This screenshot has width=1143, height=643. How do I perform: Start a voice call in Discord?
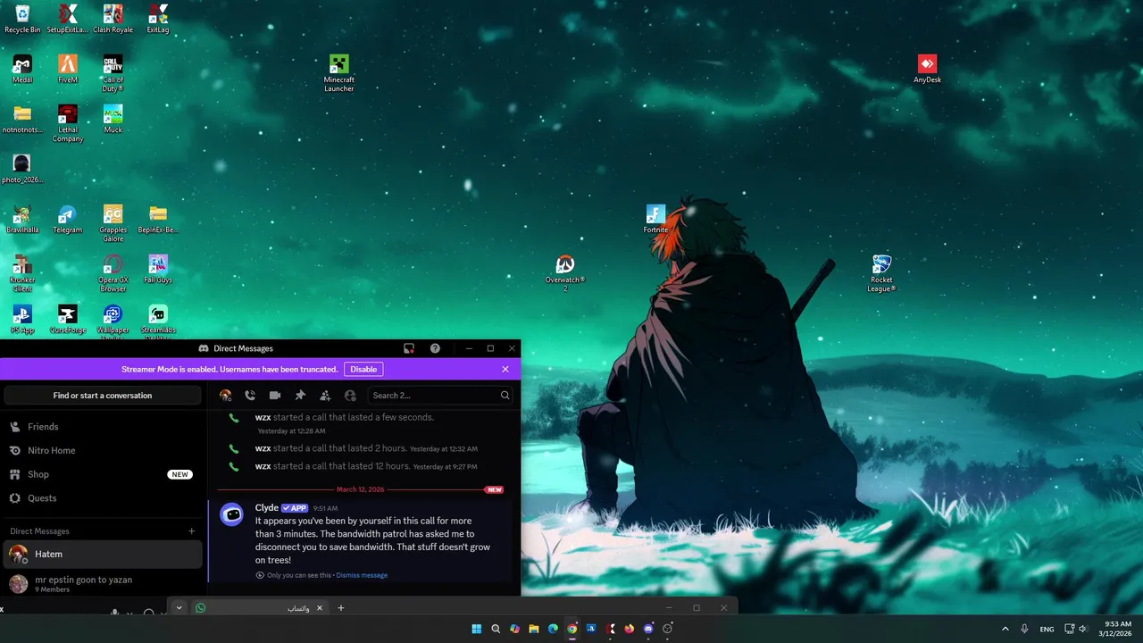pos(250,395)
